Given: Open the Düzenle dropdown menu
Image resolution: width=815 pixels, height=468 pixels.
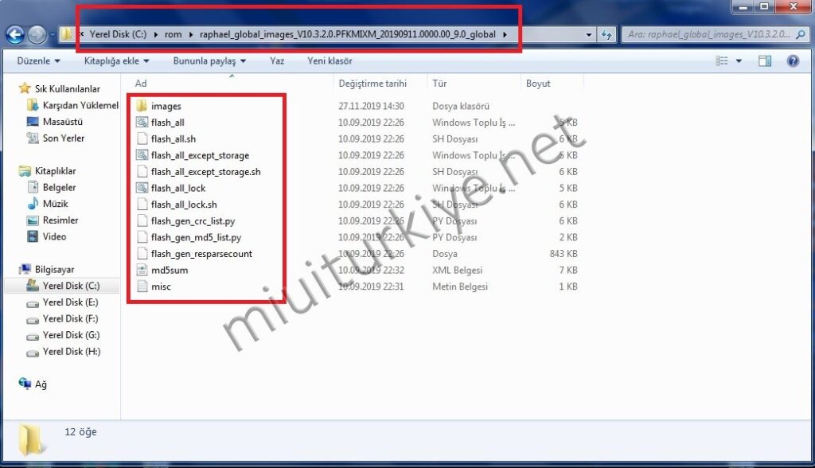Looking at the screenshot, I should (37, 61).
